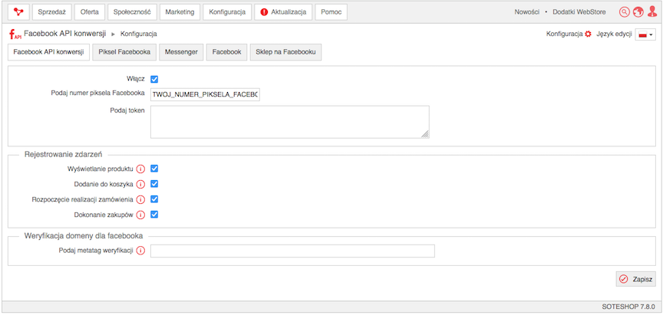Screen dimensions: 663x315
Task: Click the metatag weryfikacji input field
Action: click(x=292, y=251)
